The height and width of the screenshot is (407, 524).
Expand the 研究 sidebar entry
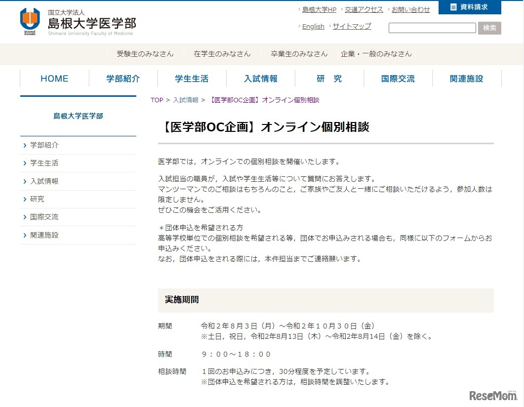[37, 199]
